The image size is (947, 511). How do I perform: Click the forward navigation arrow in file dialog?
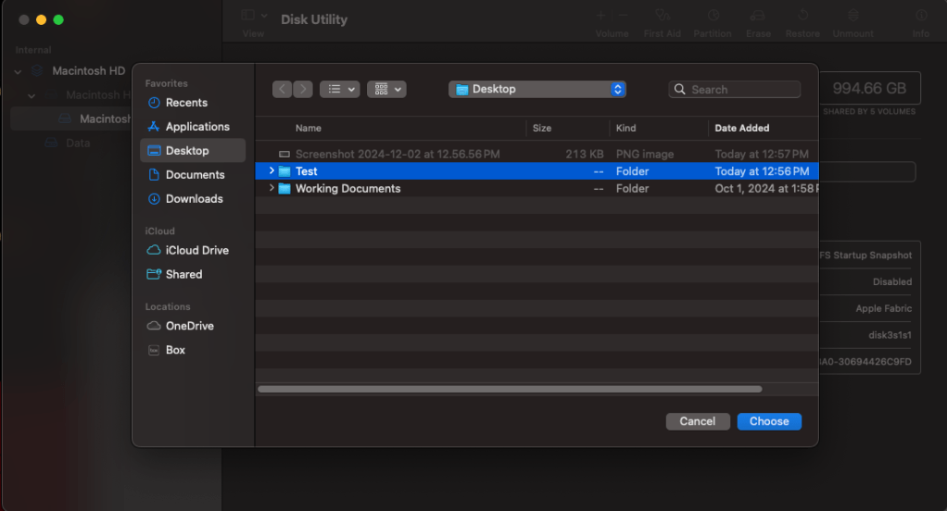coord(302,89)
